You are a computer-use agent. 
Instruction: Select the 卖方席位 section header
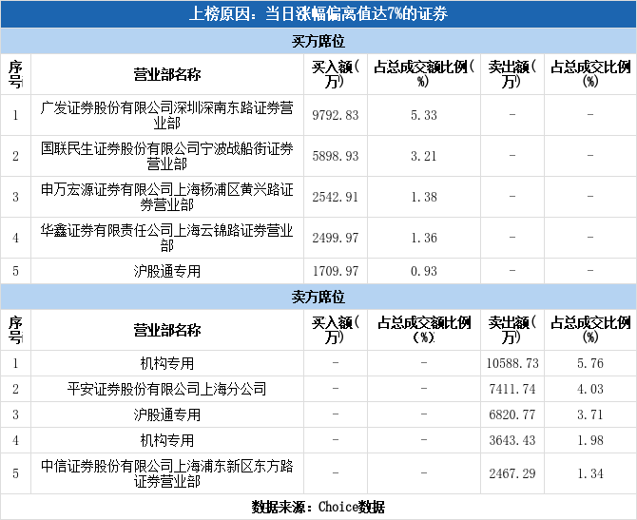click(x=318, y=297)
